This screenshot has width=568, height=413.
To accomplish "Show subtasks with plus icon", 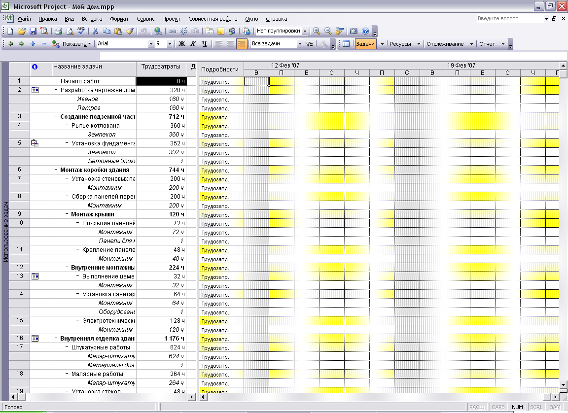I will (33, 44).
